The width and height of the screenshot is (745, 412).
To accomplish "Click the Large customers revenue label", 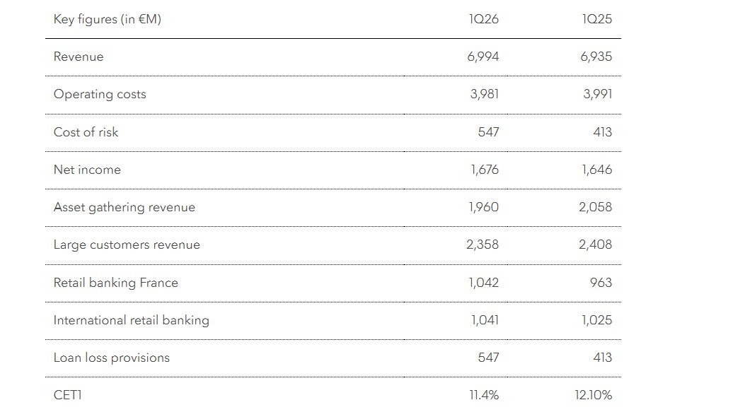I will [127, 245].
